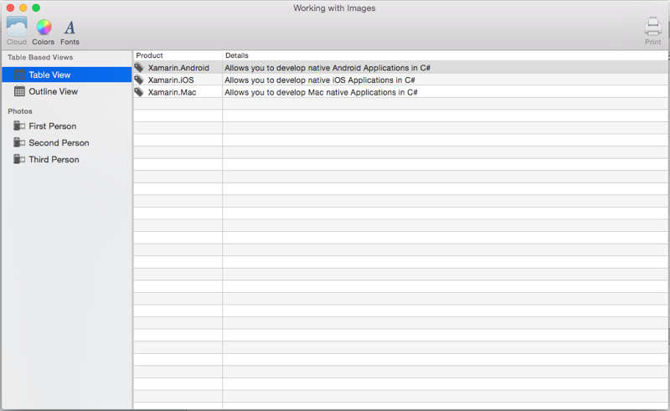
Task: Click the Photos section header
Action: 22,110
